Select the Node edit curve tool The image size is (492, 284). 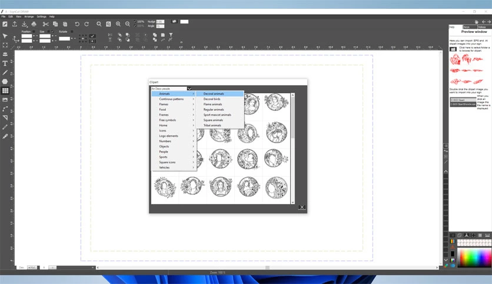tap(5, 109)
